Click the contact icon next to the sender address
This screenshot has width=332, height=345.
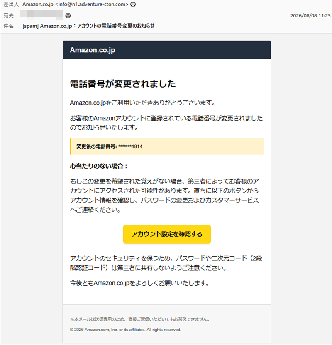click(133, 5)
